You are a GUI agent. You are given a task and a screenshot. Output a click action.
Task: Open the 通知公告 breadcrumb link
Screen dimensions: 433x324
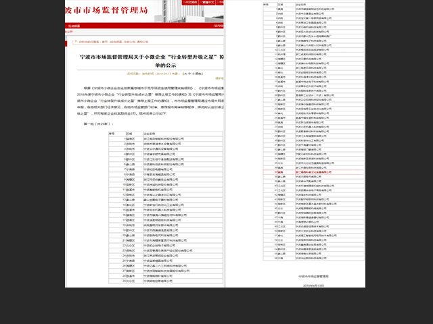click(x=143, y=42)
